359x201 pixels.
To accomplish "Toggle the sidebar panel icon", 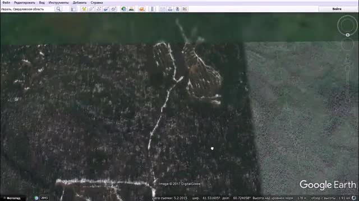I will [x=73, y=9].
